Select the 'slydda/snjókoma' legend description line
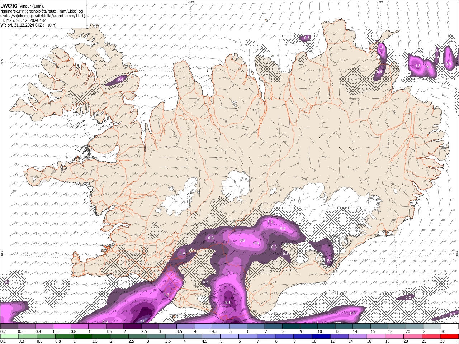The image size is (459, 344). click(43, 16)
